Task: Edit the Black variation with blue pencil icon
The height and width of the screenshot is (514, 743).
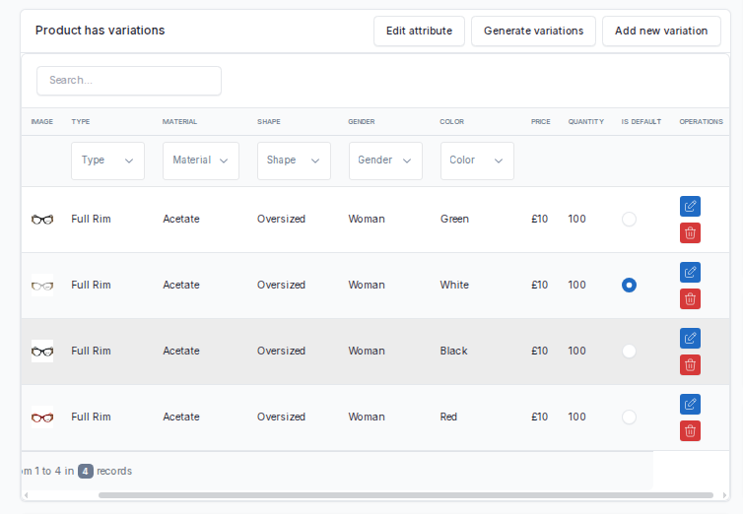Action: (x=690, y=338)
